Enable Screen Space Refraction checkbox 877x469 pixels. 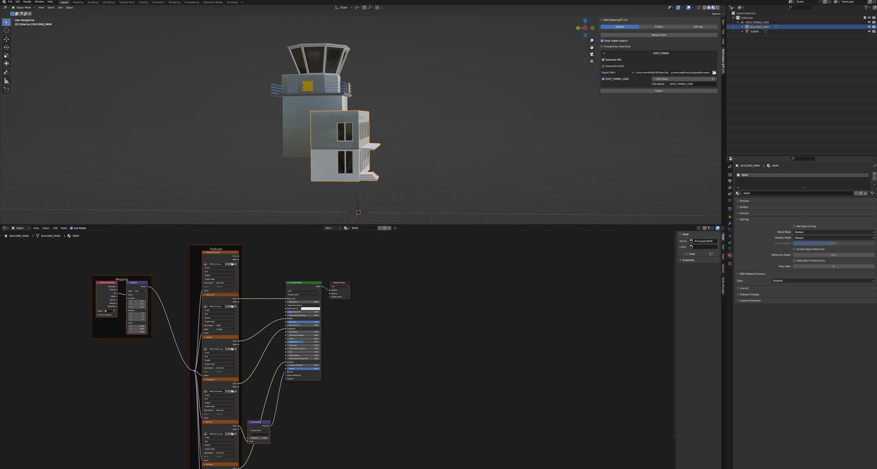(x=795, y=249)
